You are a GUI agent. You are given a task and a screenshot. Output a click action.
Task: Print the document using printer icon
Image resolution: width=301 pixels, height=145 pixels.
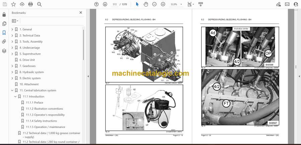point(31,4)
